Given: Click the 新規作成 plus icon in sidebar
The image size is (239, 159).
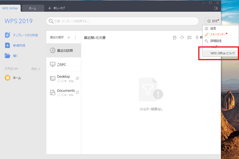Looking at the screenshot, I should pos(8,45).
